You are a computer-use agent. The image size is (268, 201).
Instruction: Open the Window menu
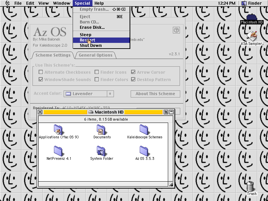62,3
